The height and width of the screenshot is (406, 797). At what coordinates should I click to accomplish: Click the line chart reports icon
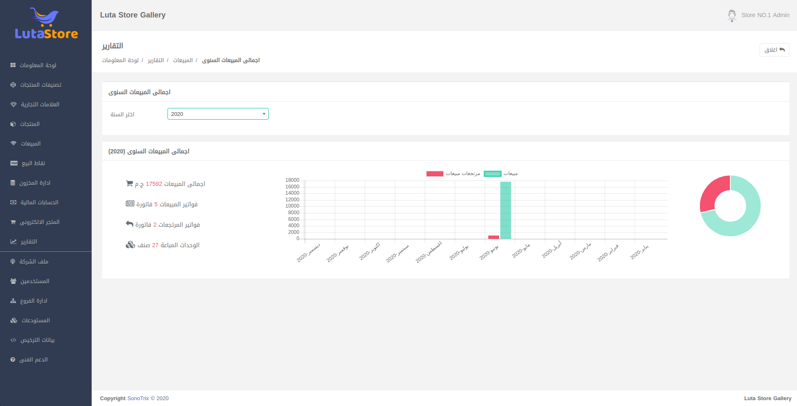click(14, 241)
